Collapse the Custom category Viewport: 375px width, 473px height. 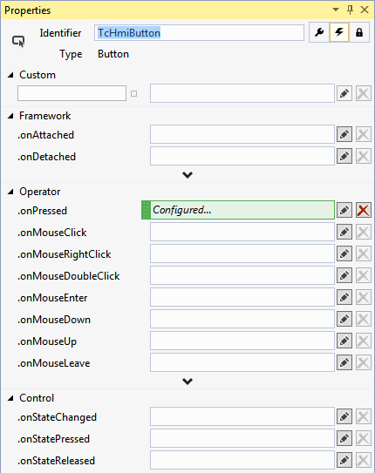pyautogui.click(x=10, y=75)
